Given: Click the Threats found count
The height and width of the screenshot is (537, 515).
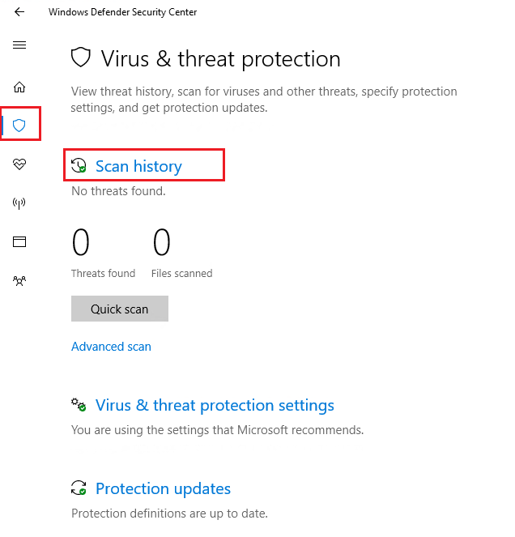Looking at the screenshot, I should pyautogui.click(x=81, y=243).
